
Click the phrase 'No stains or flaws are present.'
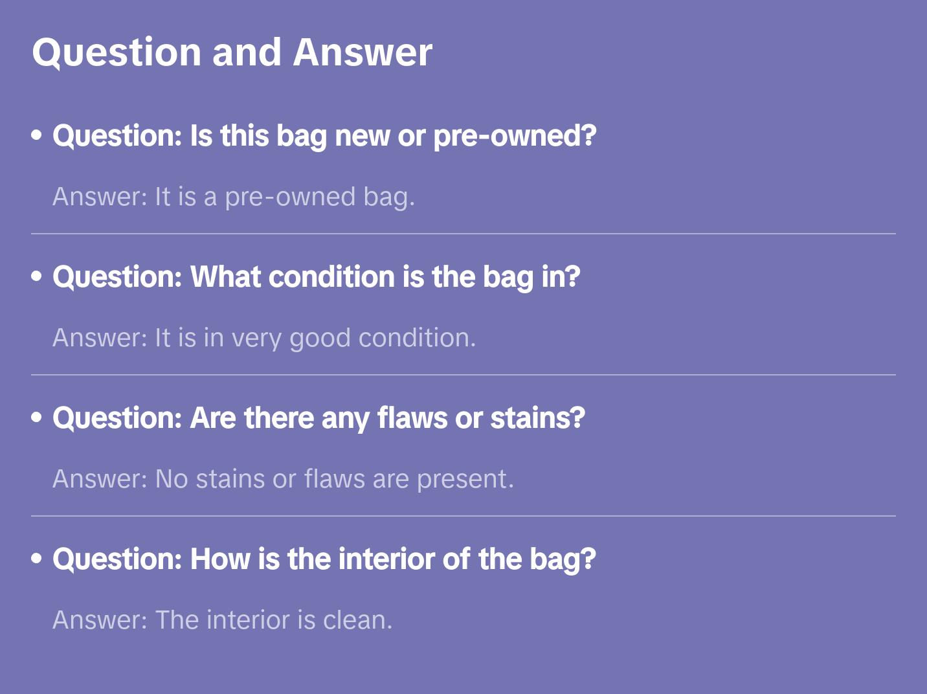click(x=335, y=479)
